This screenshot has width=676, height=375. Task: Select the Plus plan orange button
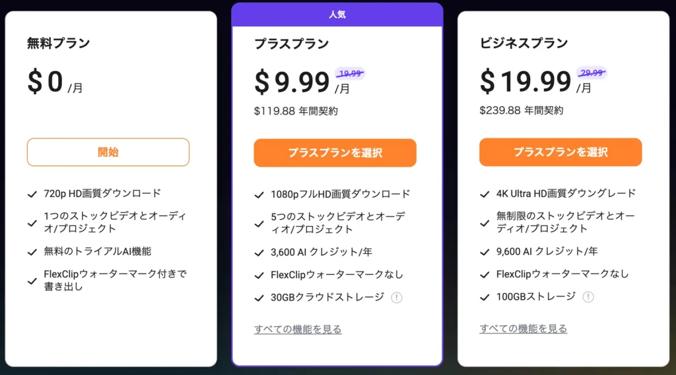[x=335, y=153]
